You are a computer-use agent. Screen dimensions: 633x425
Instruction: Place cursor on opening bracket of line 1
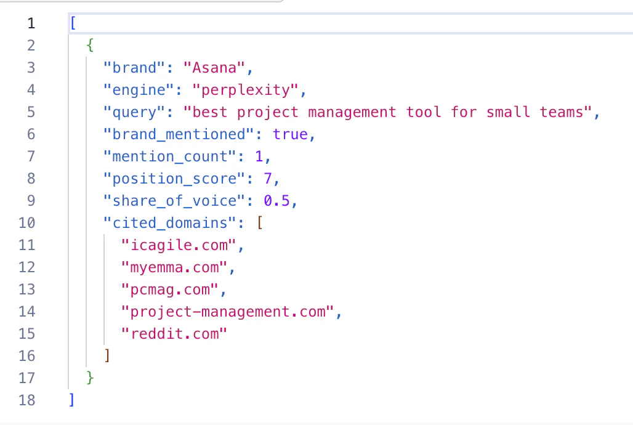[x=73, y=23]
